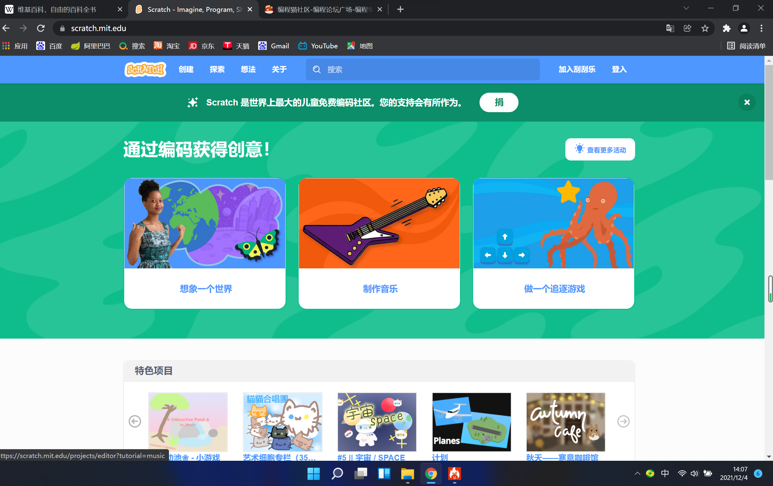Open the 想象一个世界 tutorial card
The image size is (773, 486).
(x=205, y=243)
